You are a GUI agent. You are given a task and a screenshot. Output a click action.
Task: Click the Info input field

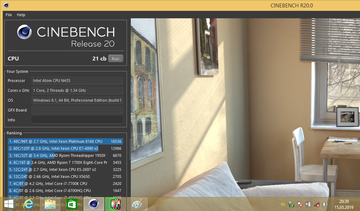[x=77, y=120]
